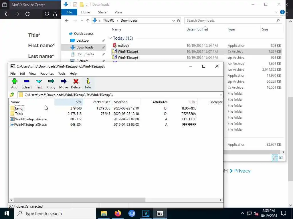This screenshot has height=219, width=293.
Task: Go up one folder level in 7-Zip
Action: (x=12, y=95)
